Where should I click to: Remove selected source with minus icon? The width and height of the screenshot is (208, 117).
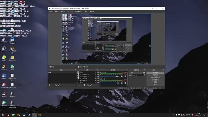[82, 85]
